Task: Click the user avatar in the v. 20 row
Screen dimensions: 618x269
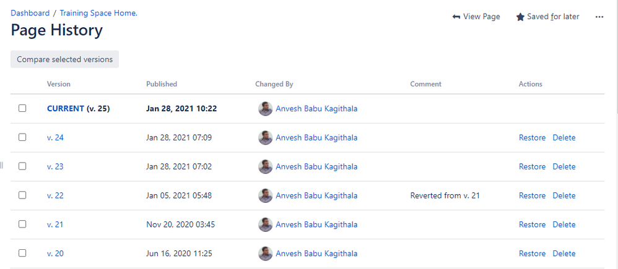Action: 265,254
